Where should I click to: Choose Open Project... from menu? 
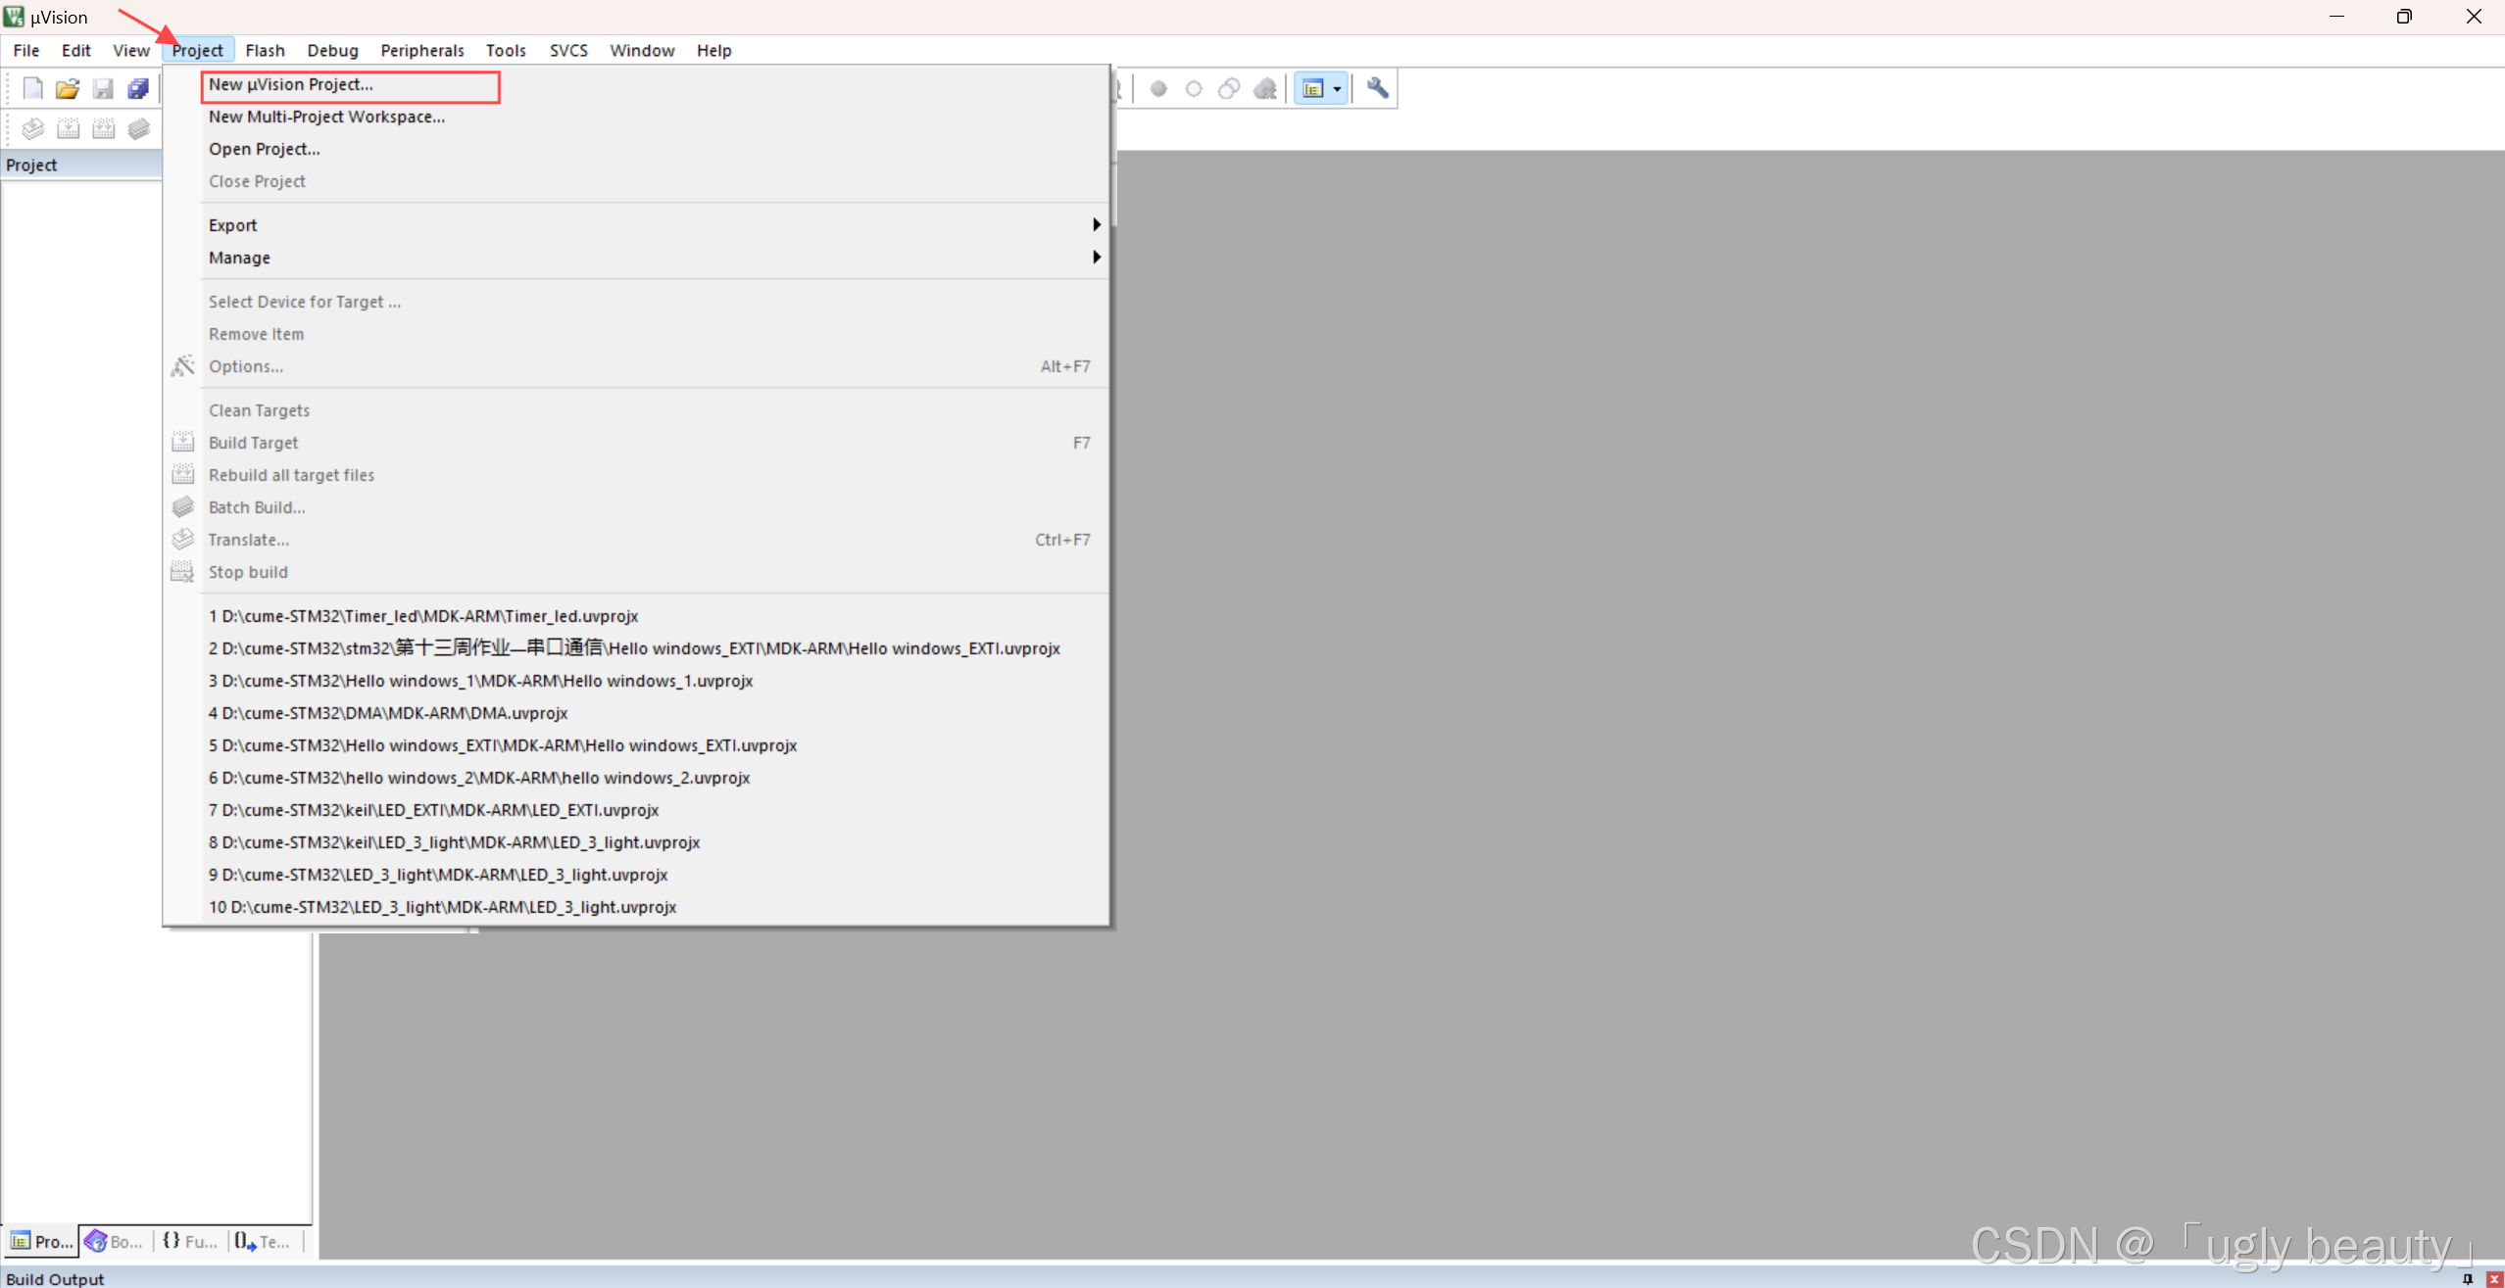(264, 149)
